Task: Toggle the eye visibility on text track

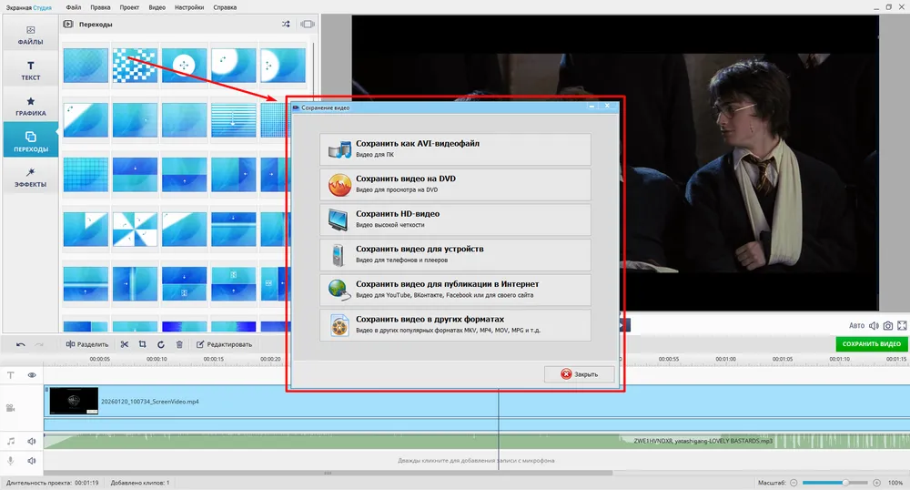Action: [32, 375]
